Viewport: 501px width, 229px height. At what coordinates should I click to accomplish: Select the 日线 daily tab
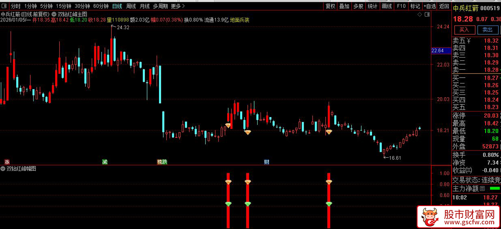117,6
